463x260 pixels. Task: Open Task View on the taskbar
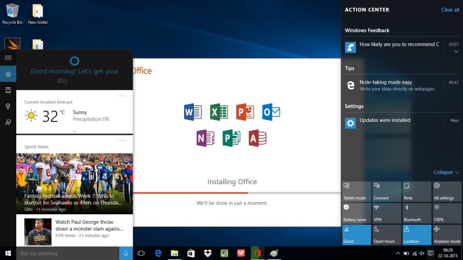[141, 253]
